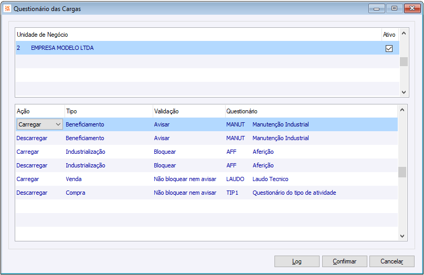Close the Questionário das Cargas window
The height and width of the screenshot is (275, 424).
coord(412,8)
